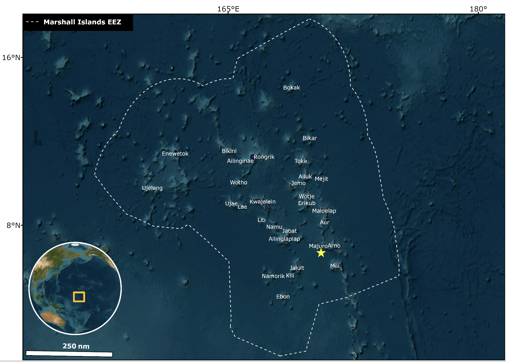Viewport: 506px width, 362px height.
Task: Click the 'Maloelap' atoll label
Action: click(324, 211)
